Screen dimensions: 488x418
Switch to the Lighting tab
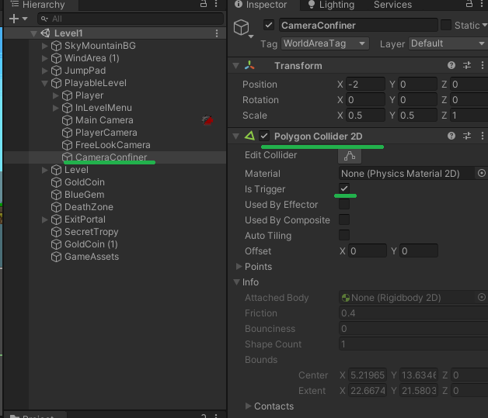click(x=331, y=5)
